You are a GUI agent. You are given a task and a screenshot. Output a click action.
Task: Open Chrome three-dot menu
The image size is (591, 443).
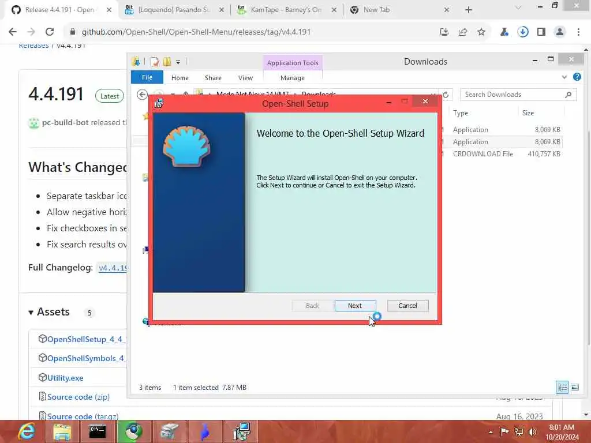578,32
